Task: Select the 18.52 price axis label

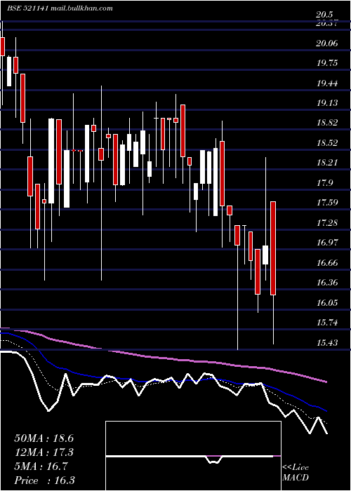Action: pyautogui.click(x=327, y=143)
